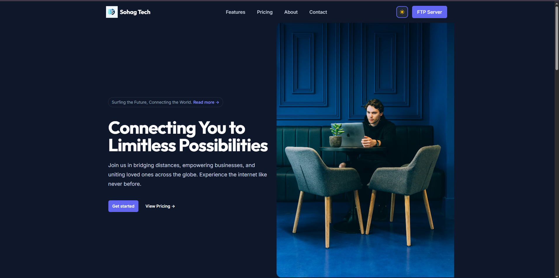Navigate to the Contact section
Screen dimensions: 559x278
coord(318,12)
